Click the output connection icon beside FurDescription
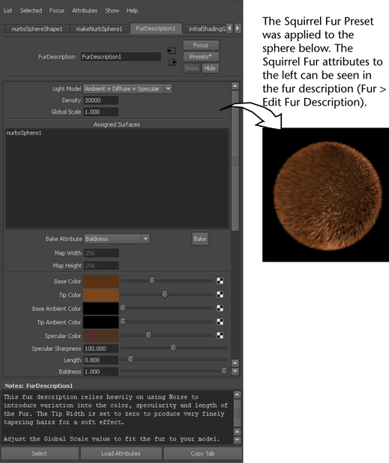The image size is (389, 463). [172, 62]
